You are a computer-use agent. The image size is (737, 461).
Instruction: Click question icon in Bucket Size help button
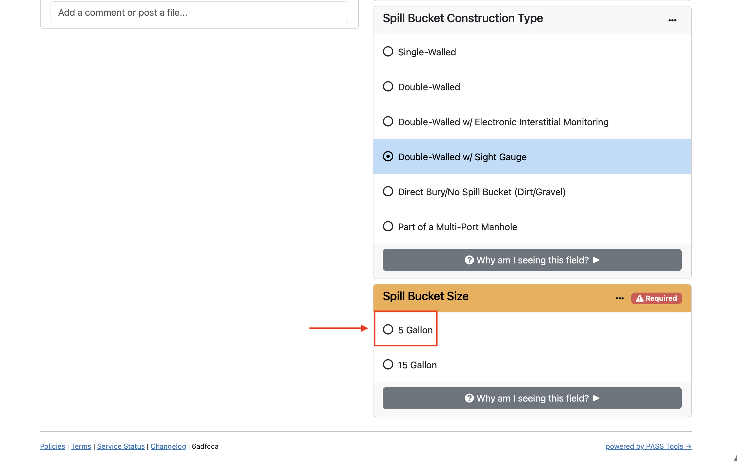469,398
